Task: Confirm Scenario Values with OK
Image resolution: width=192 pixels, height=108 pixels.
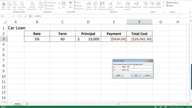Action: point(136,75)
